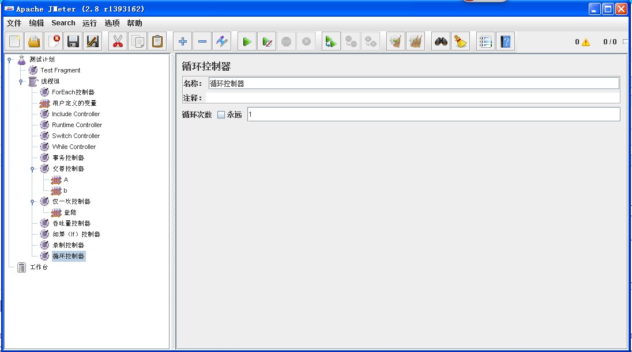Click Save As pencil-disk toolbar icon

(93, 41)
